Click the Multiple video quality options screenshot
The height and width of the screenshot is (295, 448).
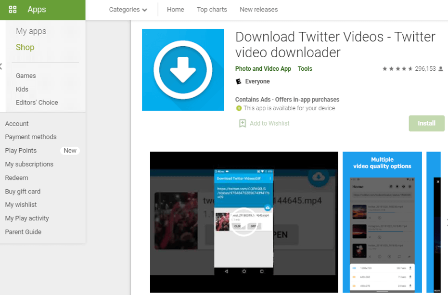pyautogui.click(x=382, y=221)
